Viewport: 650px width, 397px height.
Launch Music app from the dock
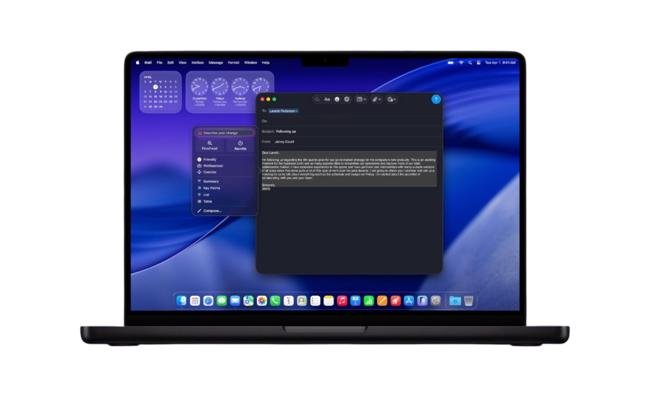[x=342, y=301]
